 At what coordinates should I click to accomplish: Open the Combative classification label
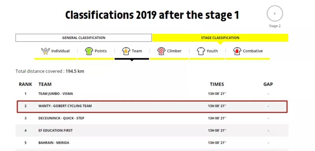point(253,51)
